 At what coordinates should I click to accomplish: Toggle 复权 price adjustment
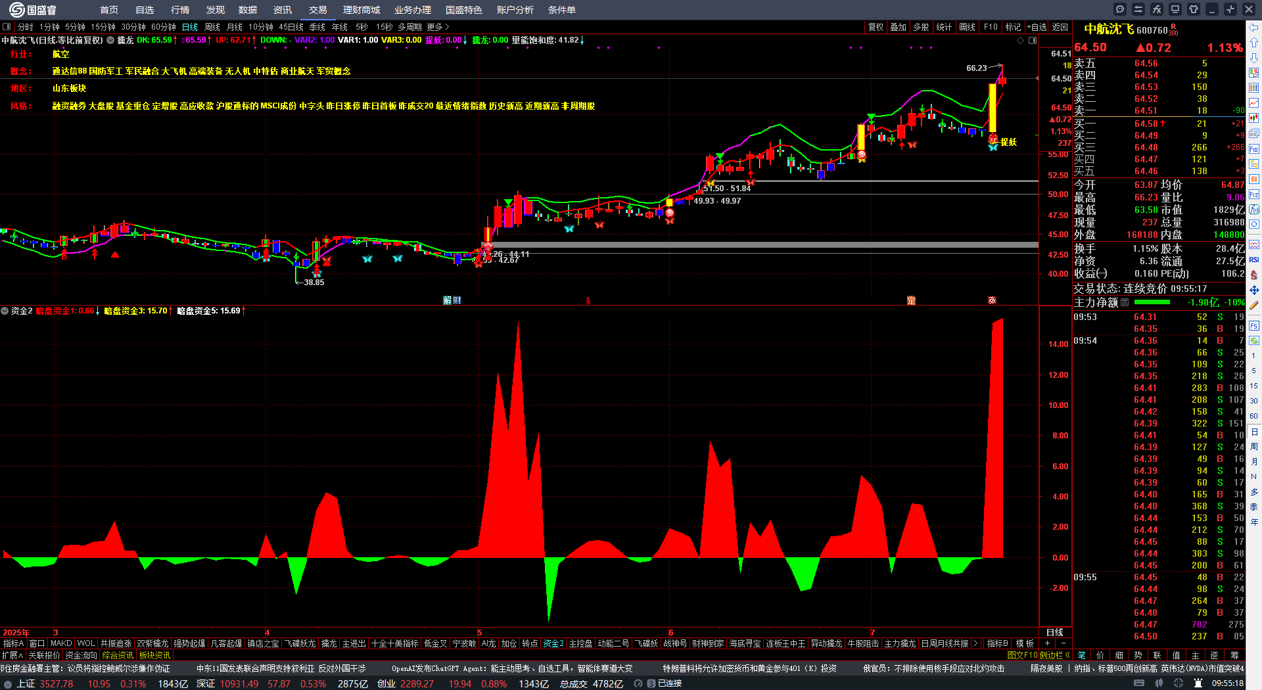[x=876, y=27]
